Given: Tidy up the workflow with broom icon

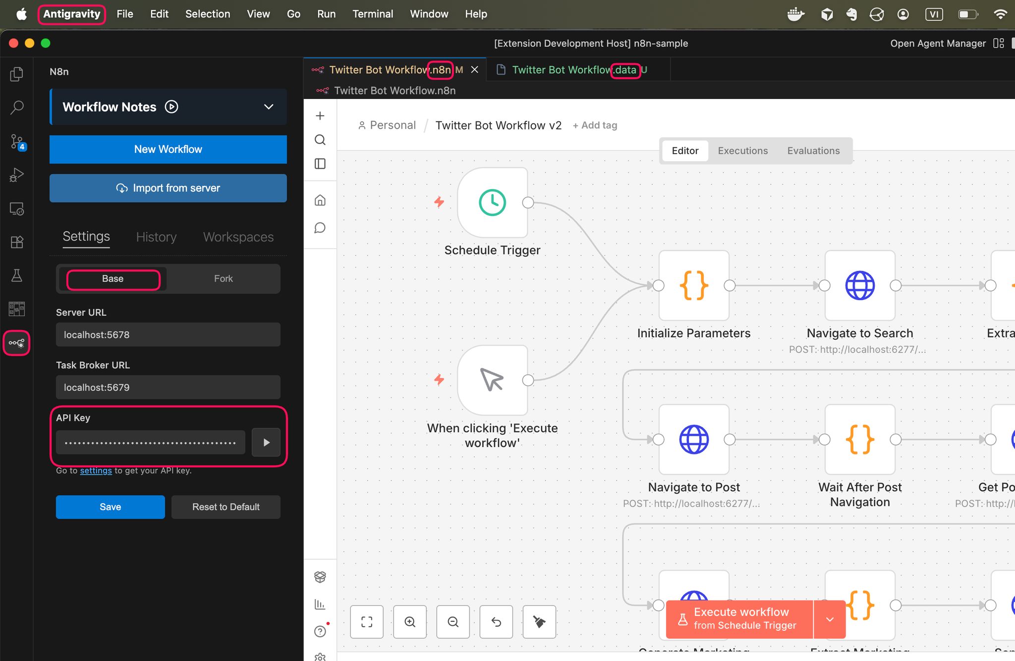Looking at the screenshot, I should (539, 622).
